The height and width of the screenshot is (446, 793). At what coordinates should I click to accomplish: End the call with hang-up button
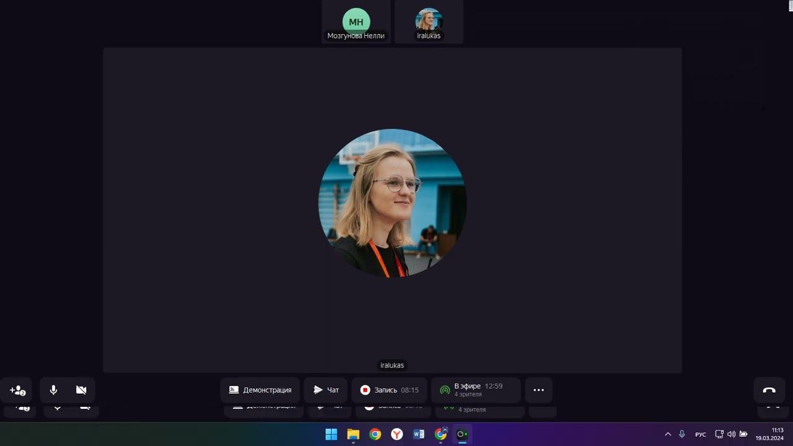coord(769,390)
